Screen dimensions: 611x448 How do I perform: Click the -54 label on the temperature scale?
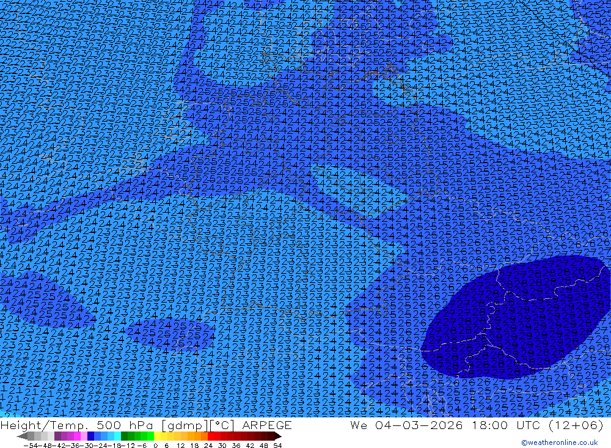[x=31, y=446]
